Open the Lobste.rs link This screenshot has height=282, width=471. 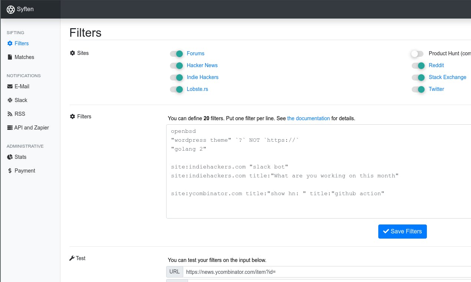[x=197, y=89]
